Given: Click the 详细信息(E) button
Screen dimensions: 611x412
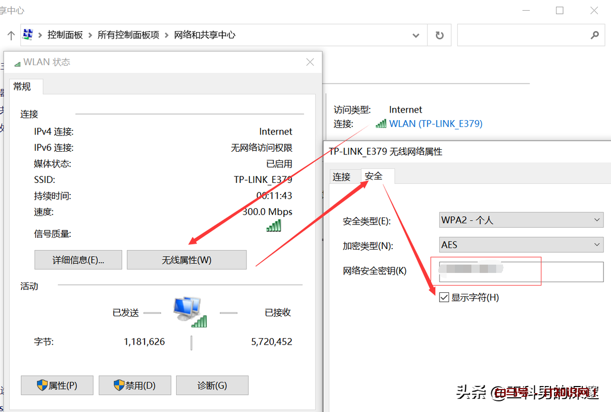Looking at the screenshot, I should [x=78, y=260].
